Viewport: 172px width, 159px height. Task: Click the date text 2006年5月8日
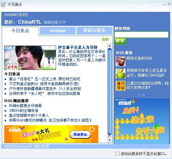click(x=16, y=15)
